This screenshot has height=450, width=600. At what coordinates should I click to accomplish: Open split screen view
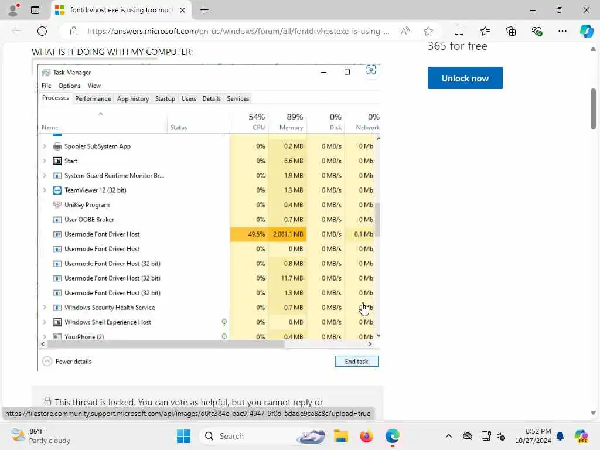[459, 31]
